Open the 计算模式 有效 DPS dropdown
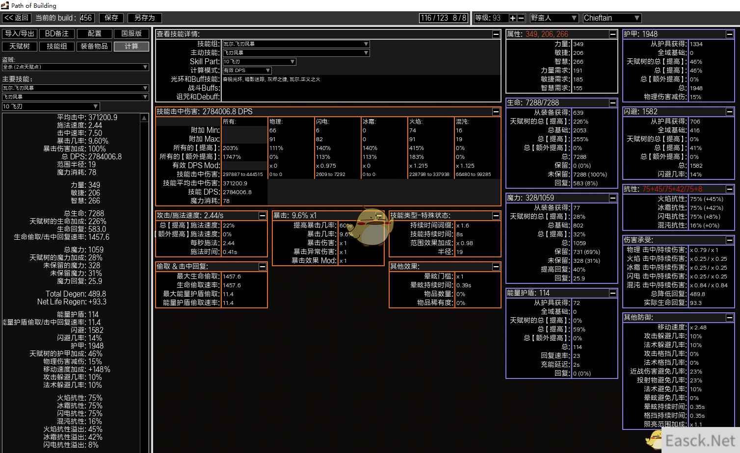Image resolution: width=740 pixels, height=453 pixels. point(247,71)
